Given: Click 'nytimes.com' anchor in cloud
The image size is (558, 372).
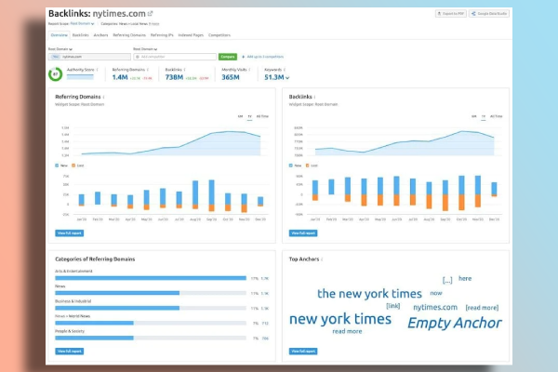Looking at the screenshot, I should point(435,307).
